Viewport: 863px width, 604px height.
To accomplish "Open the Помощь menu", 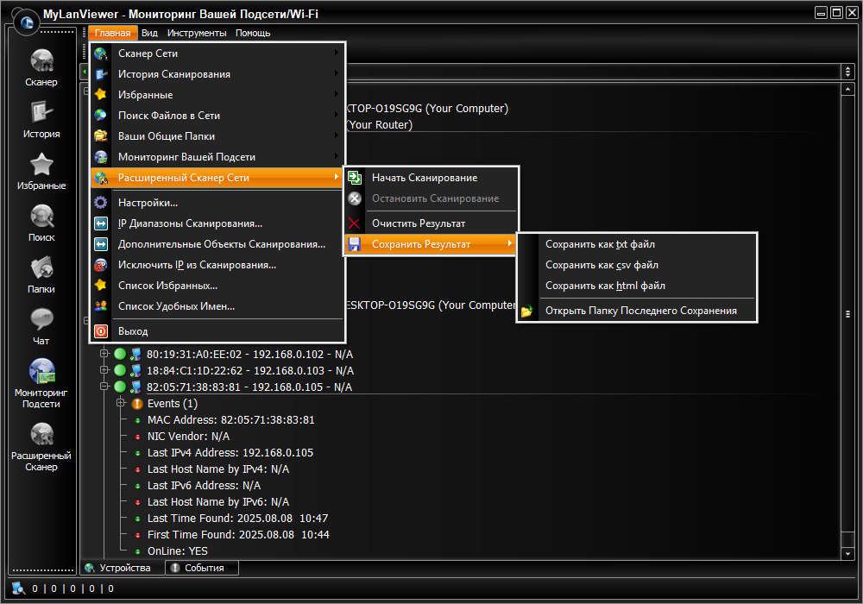I will (x=253, y=33).
